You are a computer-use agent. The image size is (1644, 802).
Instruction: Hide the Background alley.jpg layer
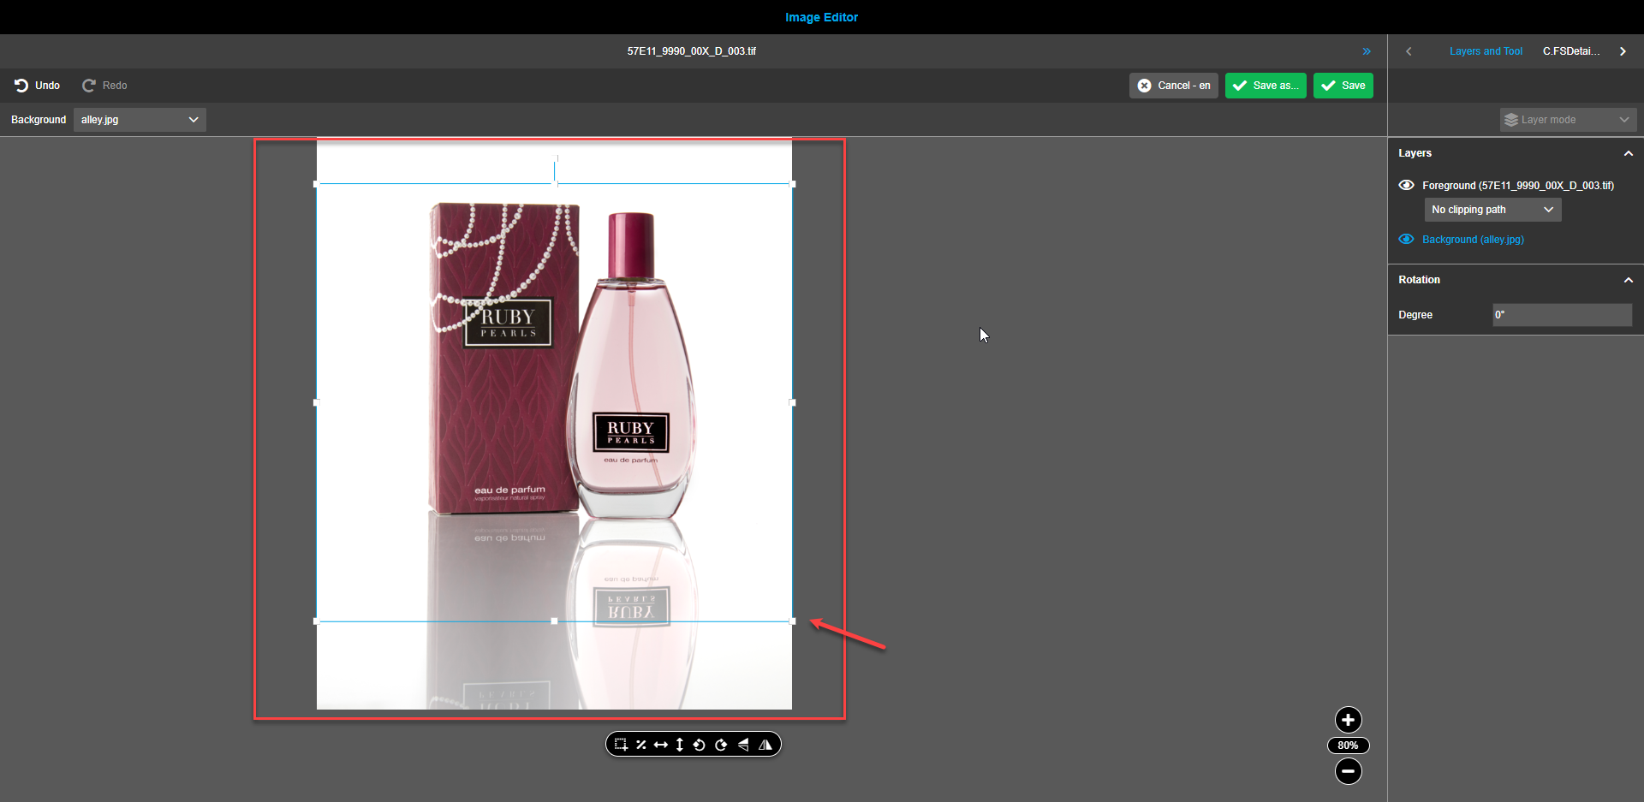(1407, 239)
